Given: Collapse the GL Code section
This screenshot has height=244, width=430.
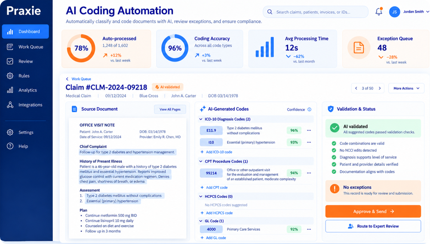Looking at the screenshot, I should tap(201, 221).
